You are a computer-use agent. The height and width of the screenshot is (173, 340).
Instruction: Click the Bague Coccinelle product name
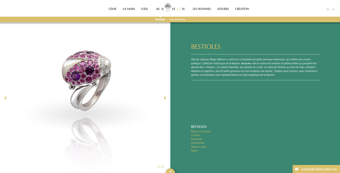pyautogui.click(x=201, y=132)
